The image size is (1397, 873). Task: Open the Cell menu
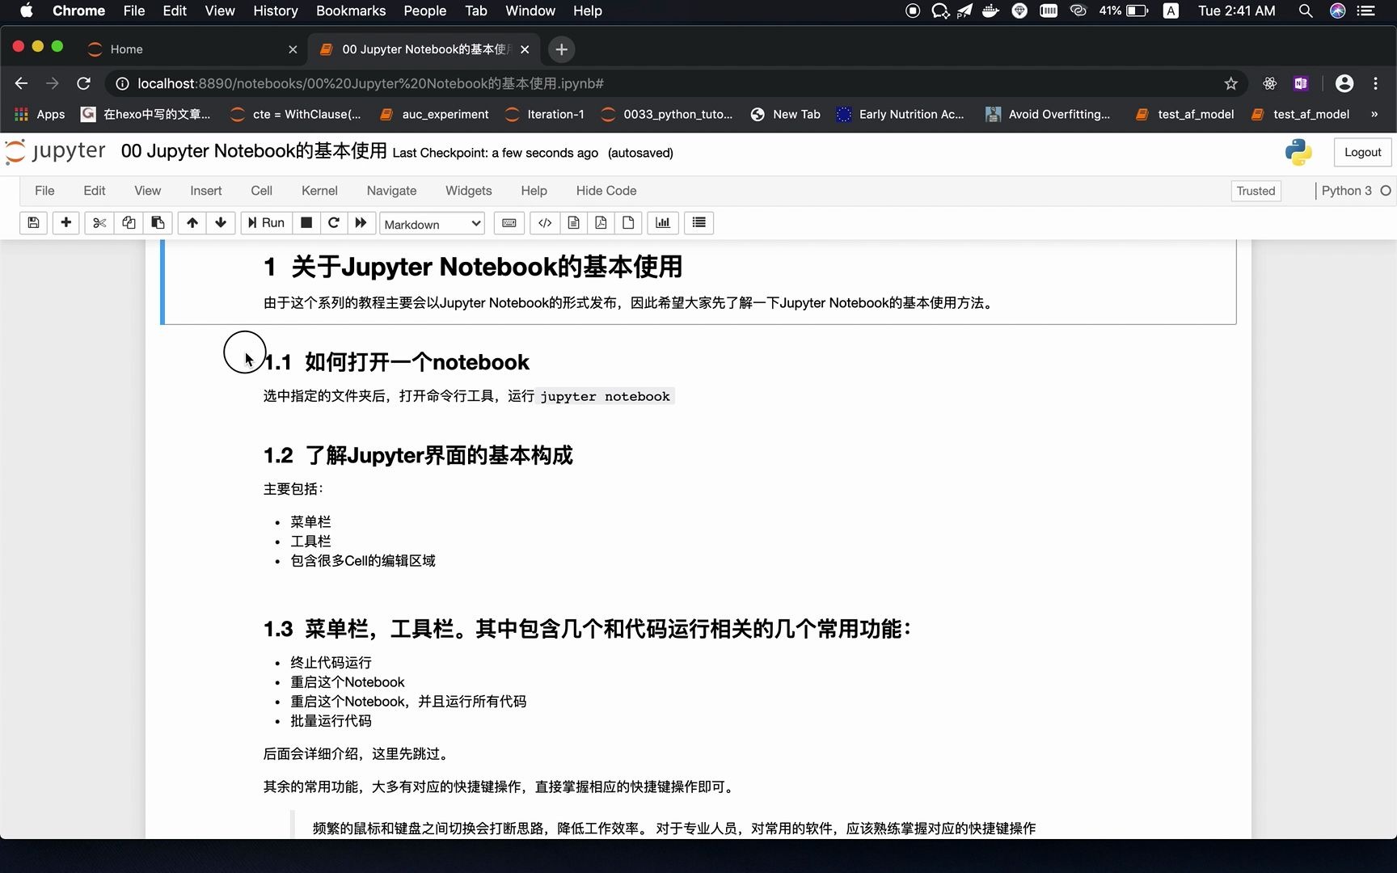(x=261, y=191)
